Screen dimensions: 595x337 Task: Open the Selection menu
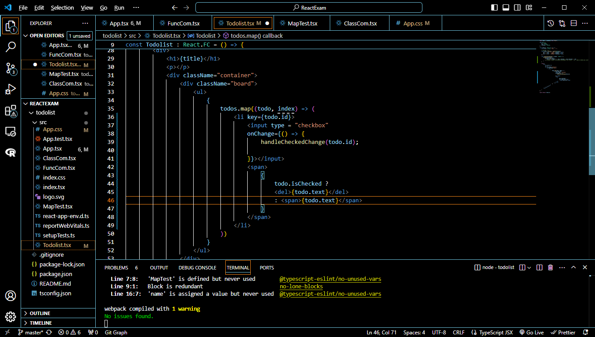pyautogui.click(x=62, y=7)
